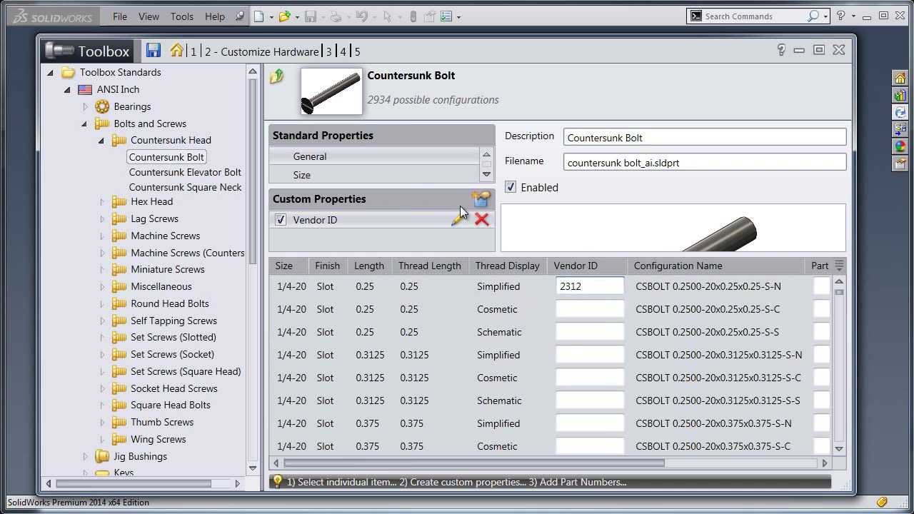Collapse the Bolts and Screws folder

[84, 124]
